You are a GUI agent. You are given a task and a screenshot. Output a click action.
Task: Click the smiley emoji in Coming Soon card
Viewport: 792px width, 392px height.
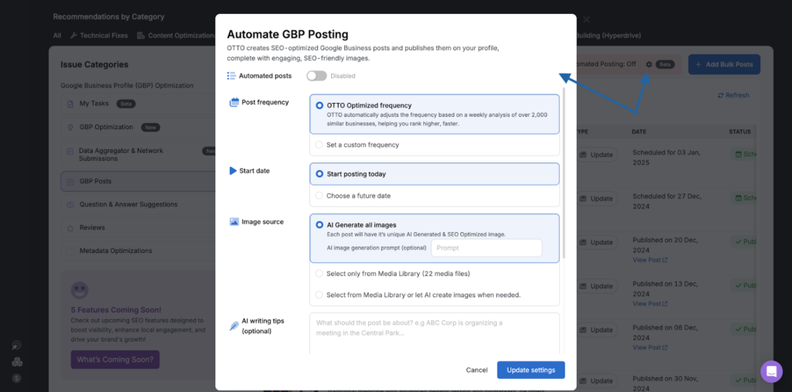[x=80, y=290]
